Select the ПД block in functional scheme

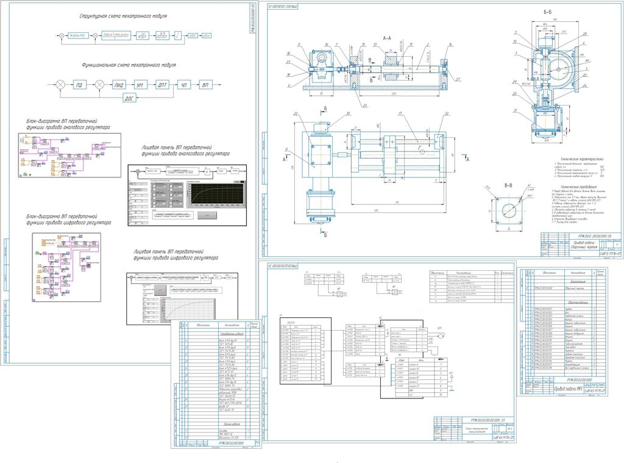point(79,85)
